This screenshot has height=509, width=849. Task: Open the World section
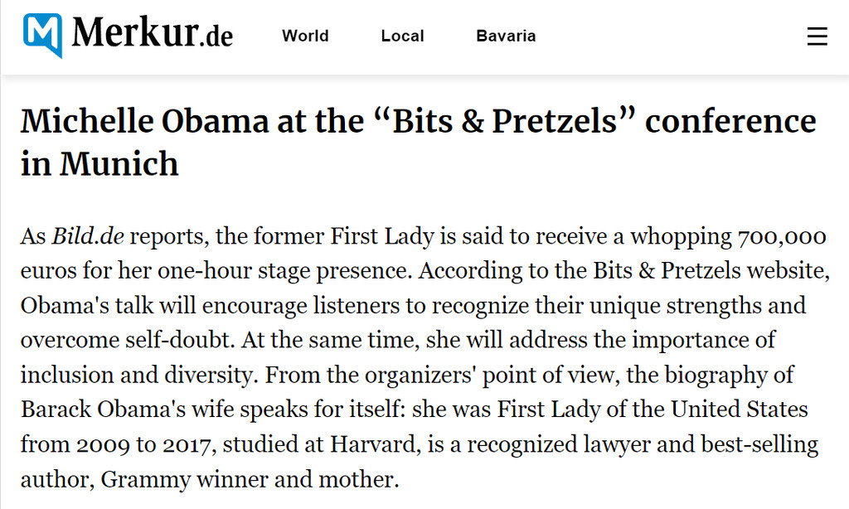click(305, 36)
